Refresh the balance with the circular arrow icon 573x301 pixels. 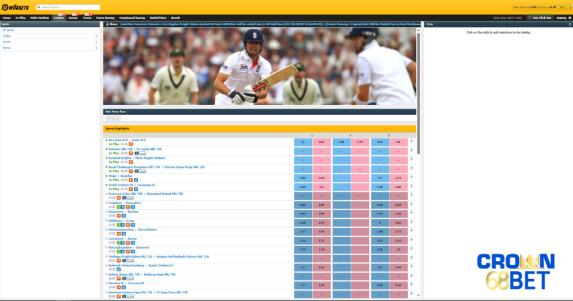[x=570, y=7]
